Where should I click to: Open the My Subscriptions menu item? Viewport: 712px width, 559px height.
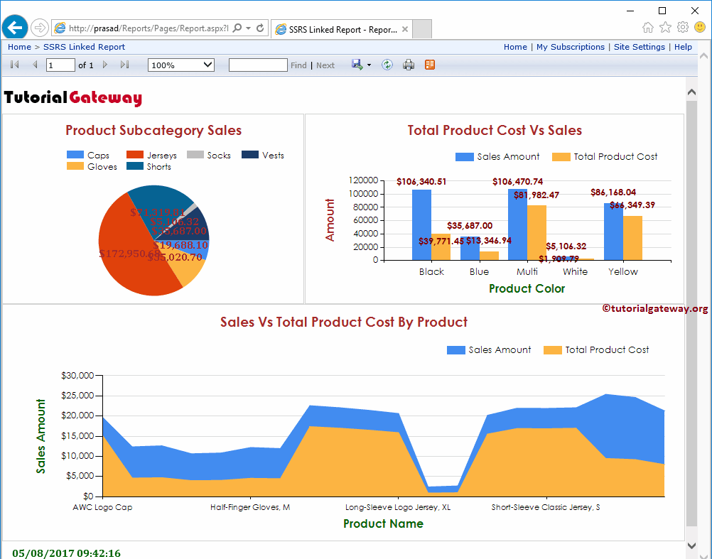(571, 47)
